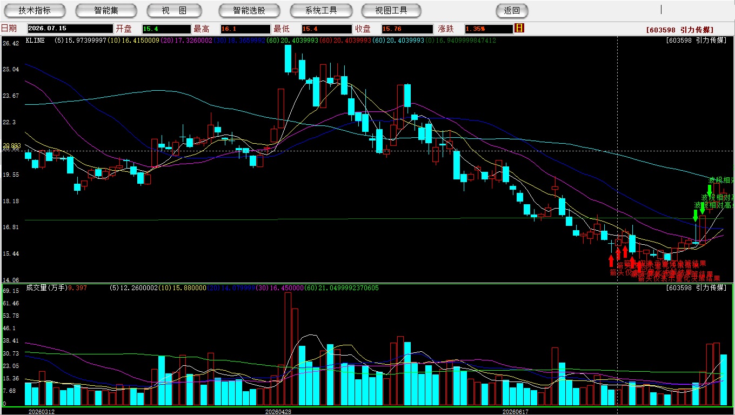Click the (5)15.97399997 moving average value

click(x=81, y=41)
